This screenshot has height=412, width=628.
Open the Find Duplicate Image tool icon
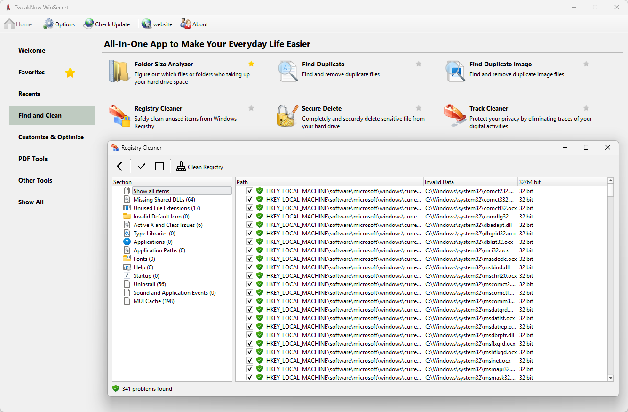(x=455, y=72)
